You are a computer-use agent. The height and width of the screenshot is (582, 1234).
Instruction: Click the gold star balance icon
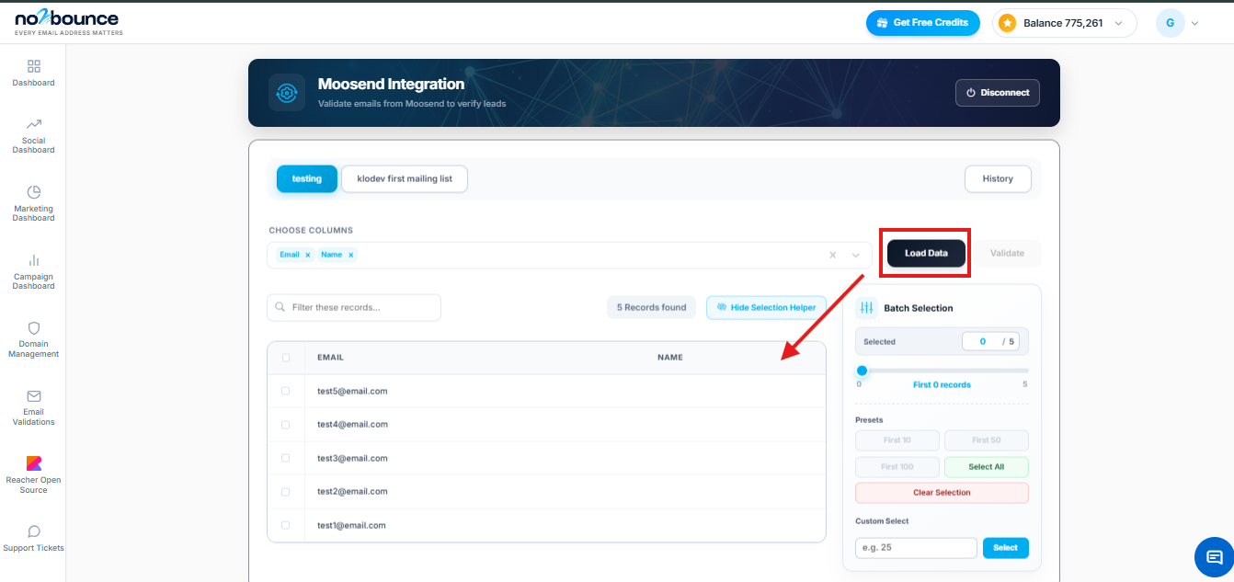click(x=1008, y=23)
